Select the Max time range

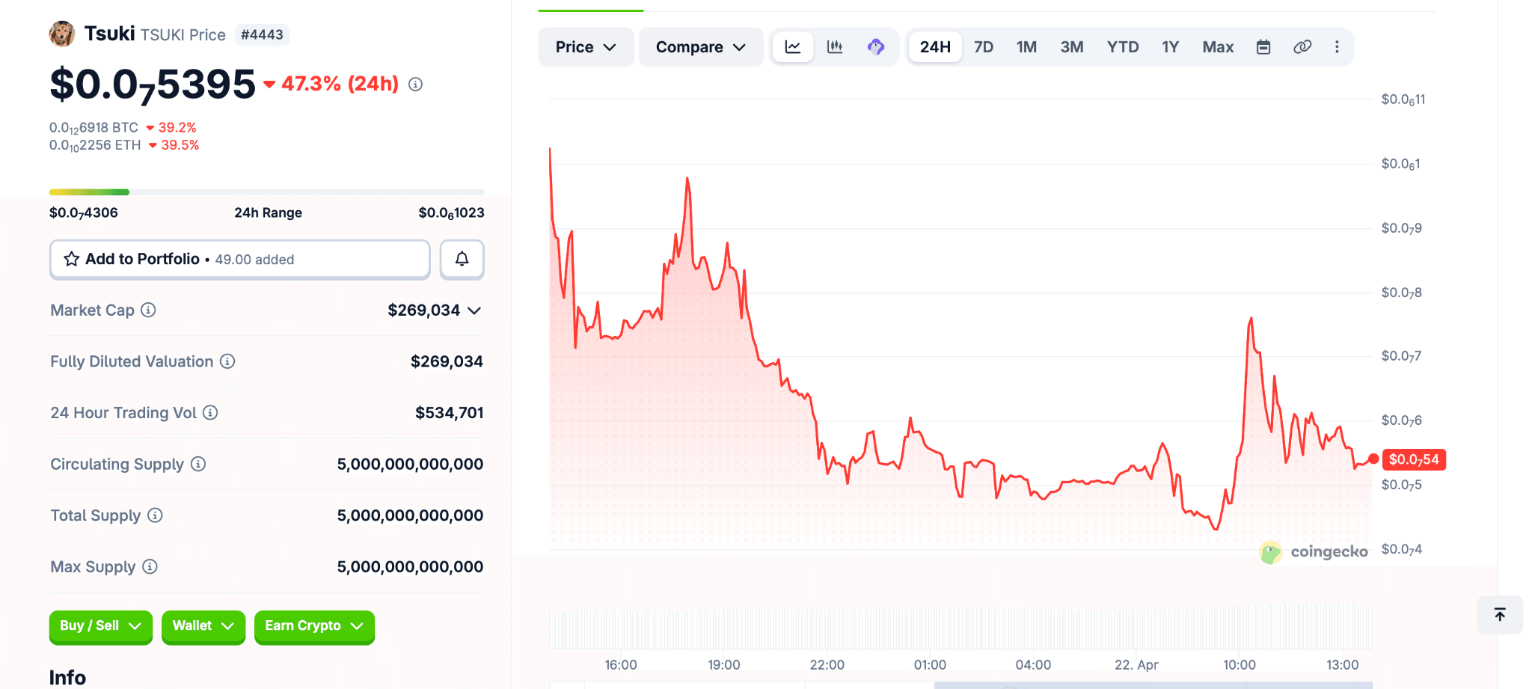tap(1217, 47)
